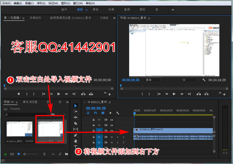Screen dimensions: 233x164
Task: Open timeline display settings wrench
Action: 118,113
